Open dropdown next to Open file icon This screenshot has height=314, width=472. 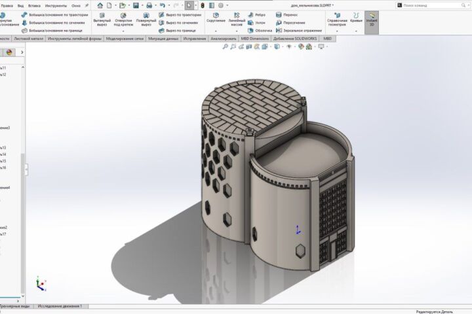[x=128, y=5]
